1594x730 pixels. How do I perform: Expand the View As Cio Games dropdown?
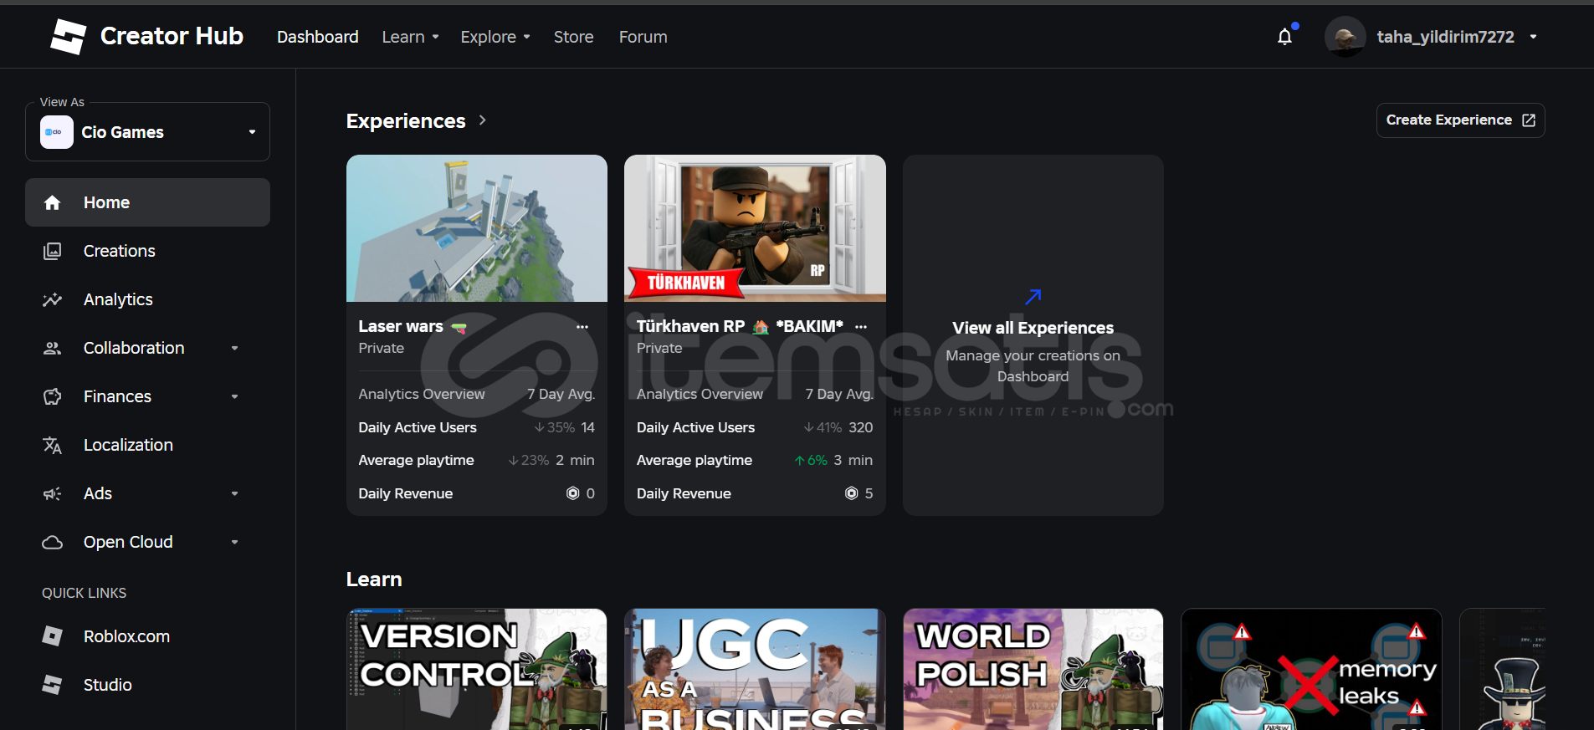[147, 132]
